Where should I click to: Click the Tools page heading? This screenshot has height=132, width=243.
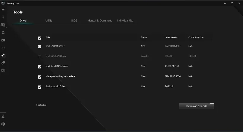tap(18, 12)
